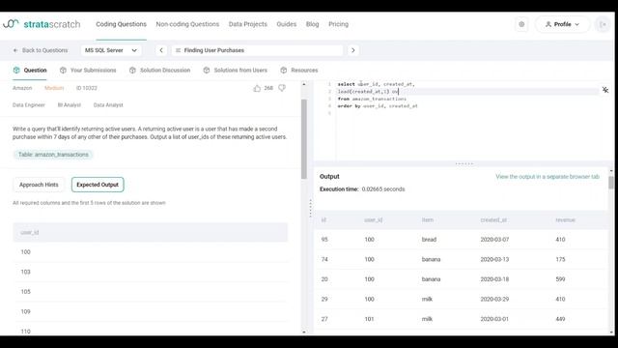
Task: Click the 2020-03-07 date cell
Action: [494, 240]
